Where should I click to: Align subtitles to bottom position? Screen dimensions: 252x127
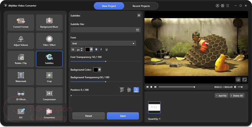[136, 90]
